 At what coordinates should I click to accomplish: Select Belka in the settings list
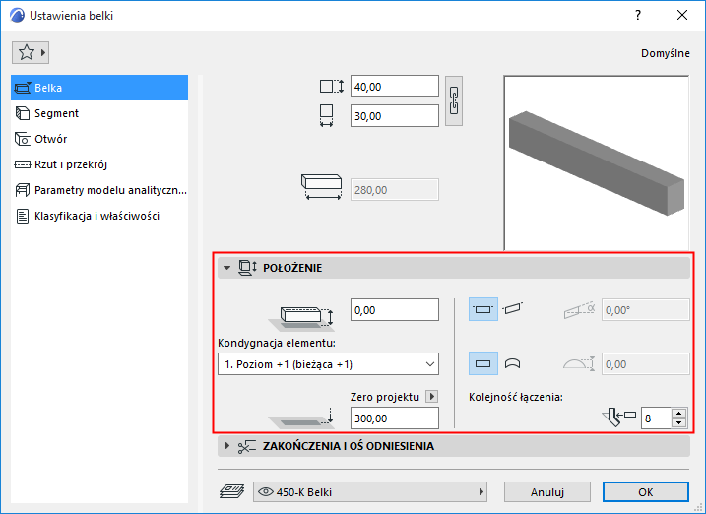click(99, 88)
